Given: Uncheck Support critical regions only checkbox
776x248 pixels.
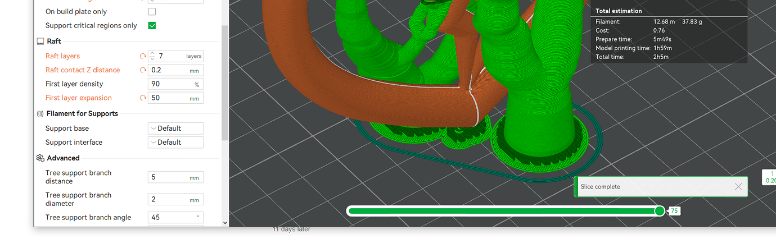Looking at the screenshot, I should click(152, 25).
